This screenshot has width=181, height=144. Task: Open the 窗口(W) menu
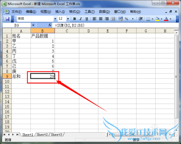120,12
